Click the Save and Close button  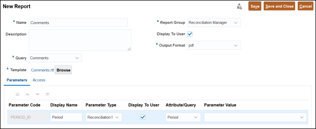pyautogui.click(x=279, y=6)
